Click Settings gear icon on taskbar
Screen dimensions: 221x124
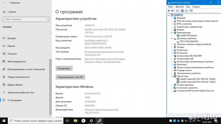tap(91, 121)
